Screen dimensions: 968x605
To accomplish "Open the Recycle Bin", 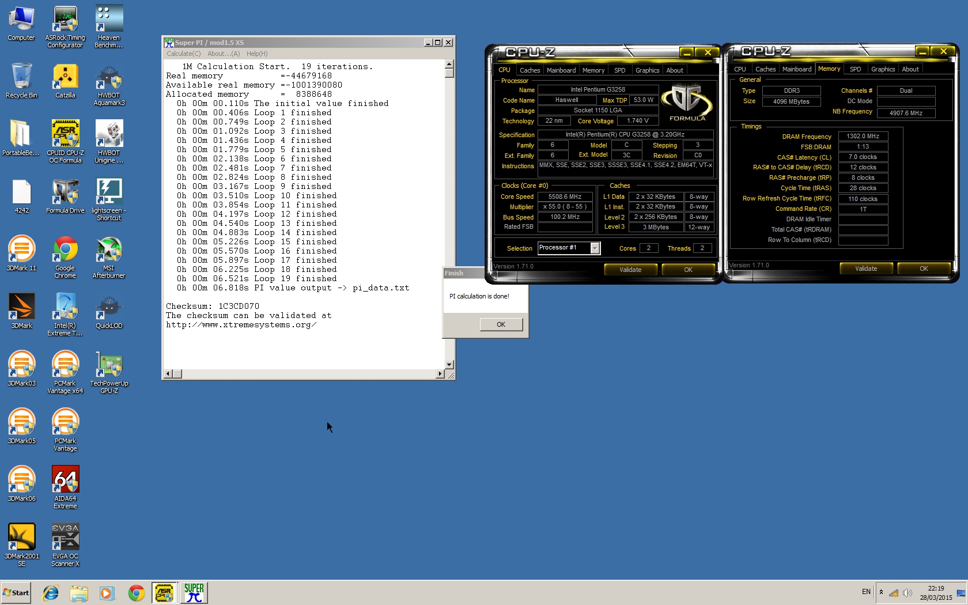I will 21,81.
